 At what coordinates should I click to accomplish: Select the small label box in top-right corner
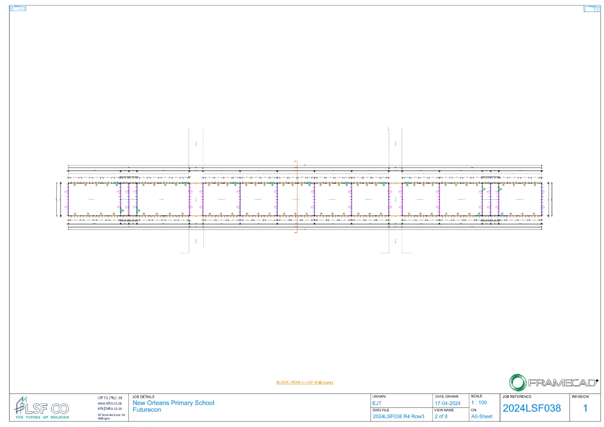click(x=589, y=8)
